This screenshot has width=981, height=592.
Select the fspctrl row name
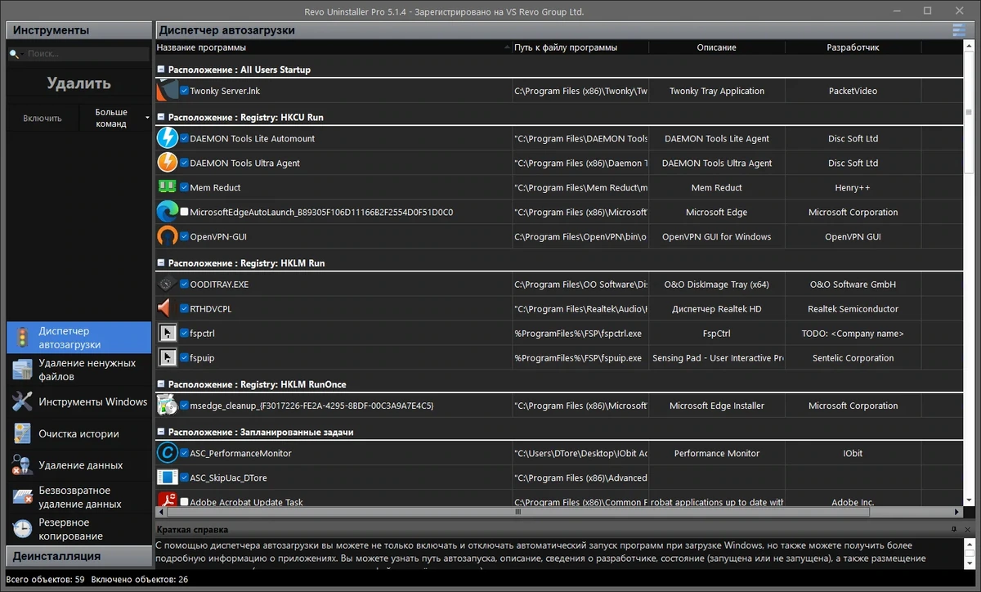click(x=202, y=334)
